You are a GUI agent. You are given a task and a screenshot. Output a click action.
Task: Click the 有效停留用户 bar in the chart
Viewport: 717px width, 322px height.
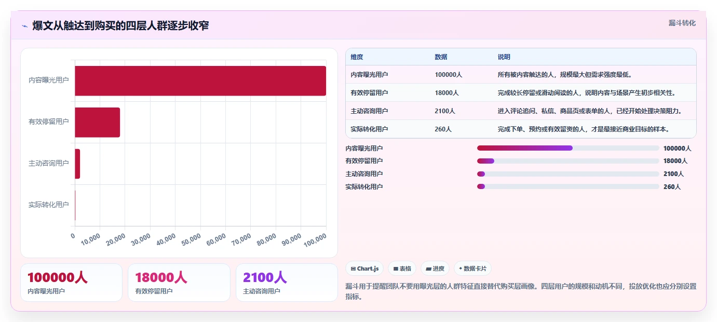[97, 122]
